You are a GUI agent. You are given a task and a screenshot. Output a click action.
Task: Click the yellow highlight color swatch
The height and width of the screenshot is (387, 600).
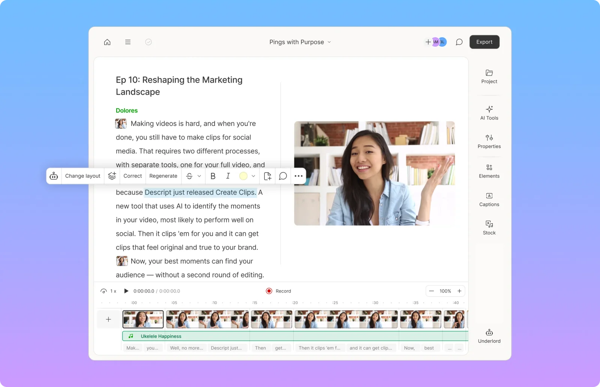click(243, 176)
